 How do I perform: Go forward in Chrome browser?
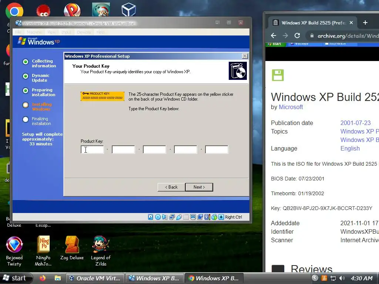click(x=285, y=36)
